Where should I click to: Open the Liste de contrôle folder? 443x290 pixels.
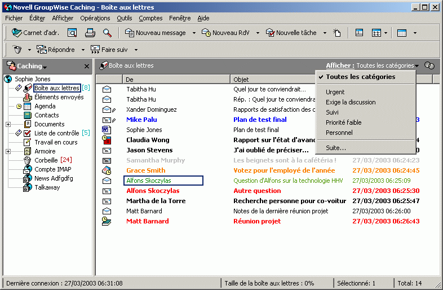[x=57, y=133]
